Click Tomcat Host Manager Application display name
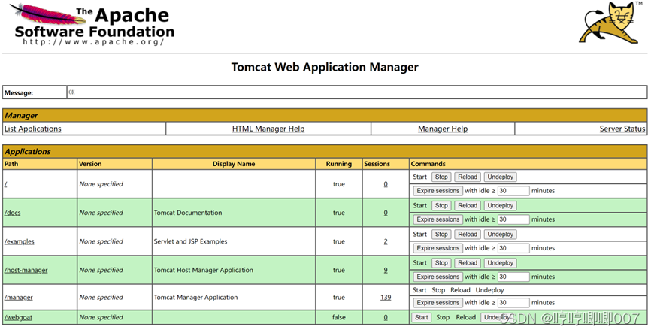The width and height of the screenshot is (651, 333). point(204,270)
